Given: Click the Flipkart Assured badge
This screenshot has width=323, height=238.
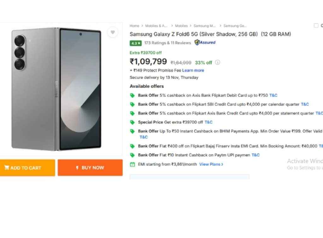Looking at the screenshot, I should click(x=205, y=42).
